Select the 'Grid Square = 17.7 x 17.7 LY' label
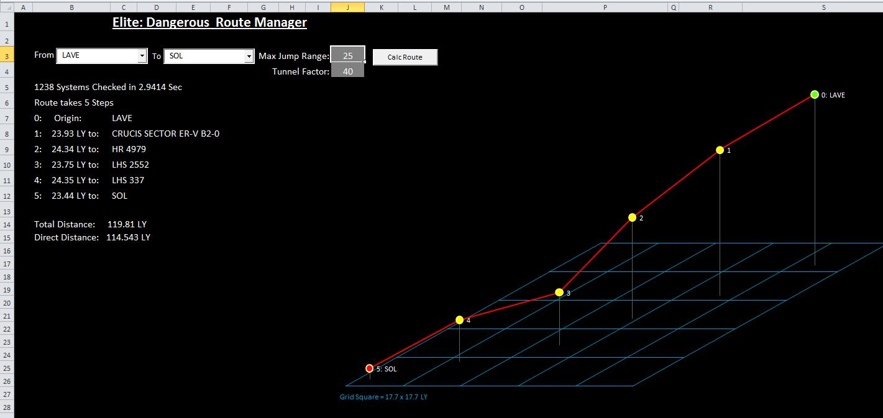883x418 pixels. (x=383, y=397)
